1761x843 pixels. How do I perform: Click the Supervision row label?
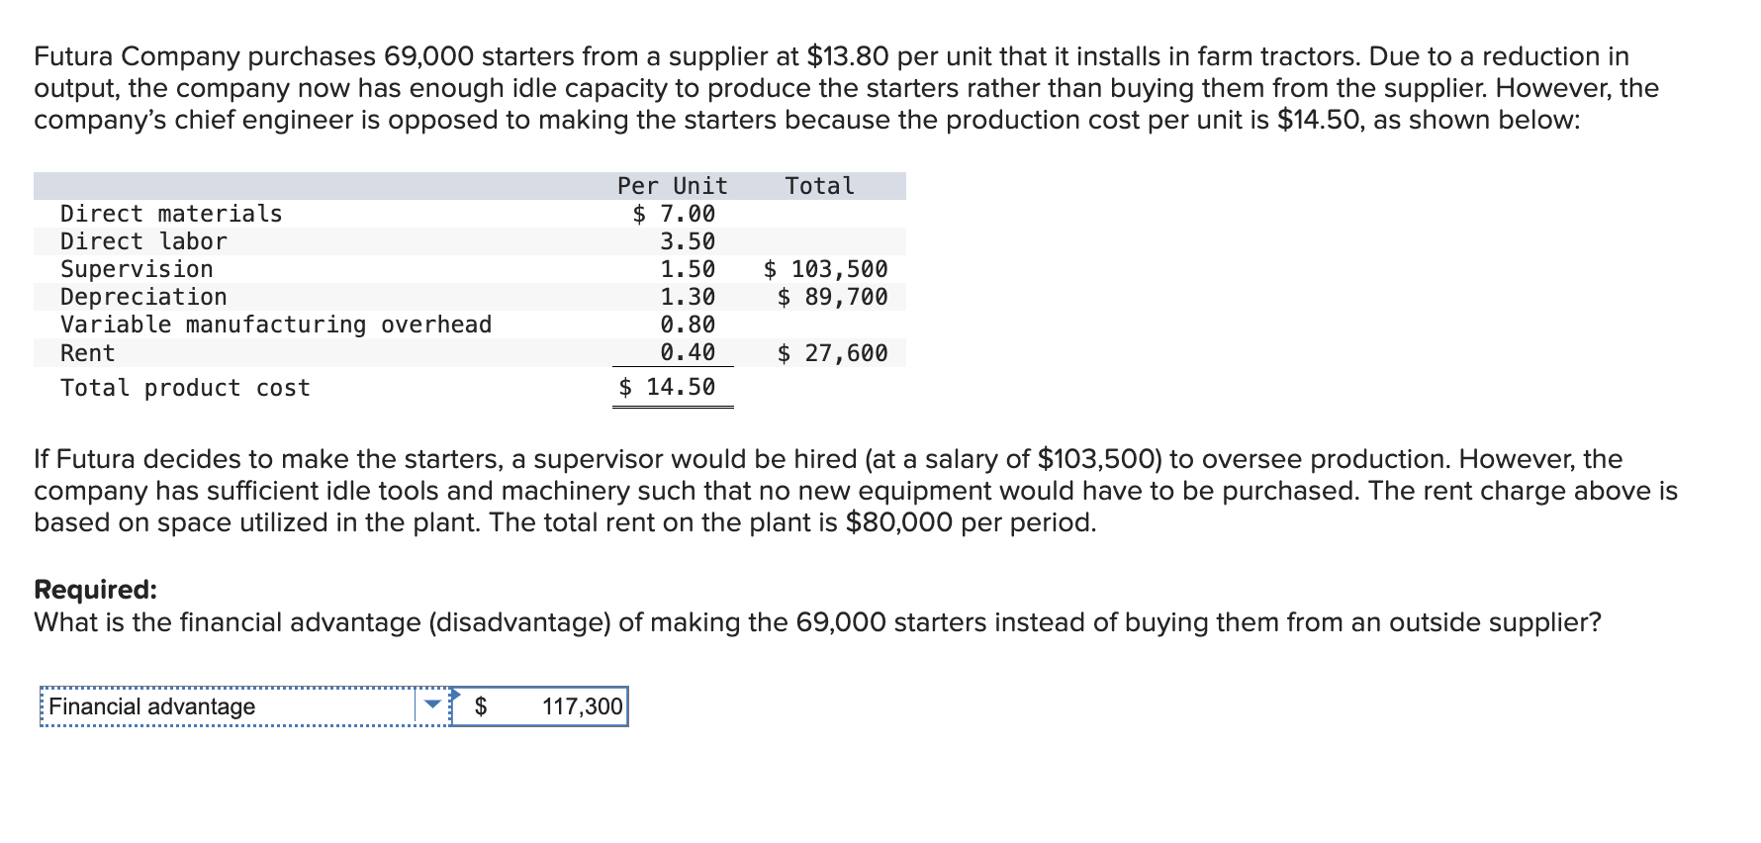coord(137,269)
